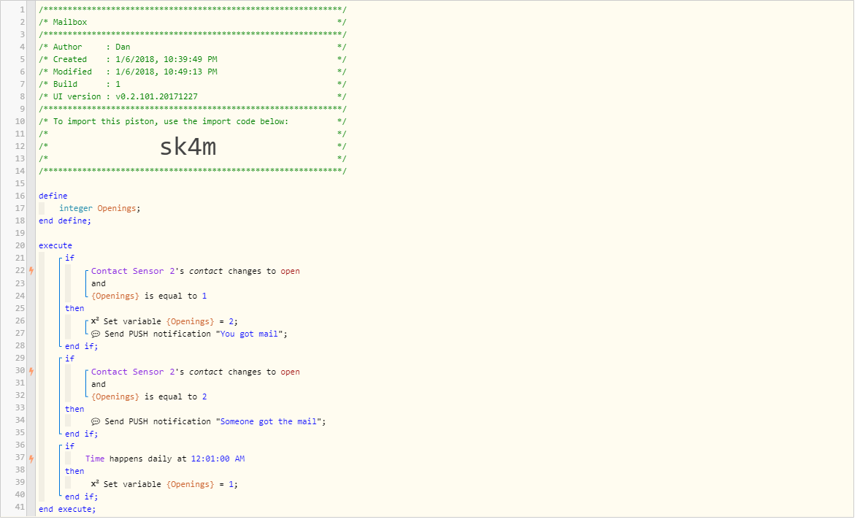Click the "define" keyword on line 16
The width and height of the screenshot is (860, 525).
click(53, 196)
